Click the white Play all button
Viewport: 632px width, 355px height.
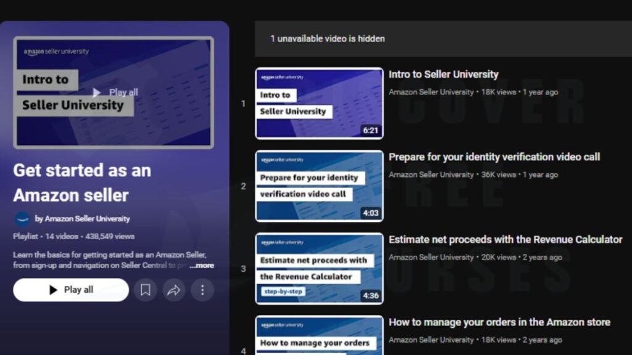(x=71, y=290)
